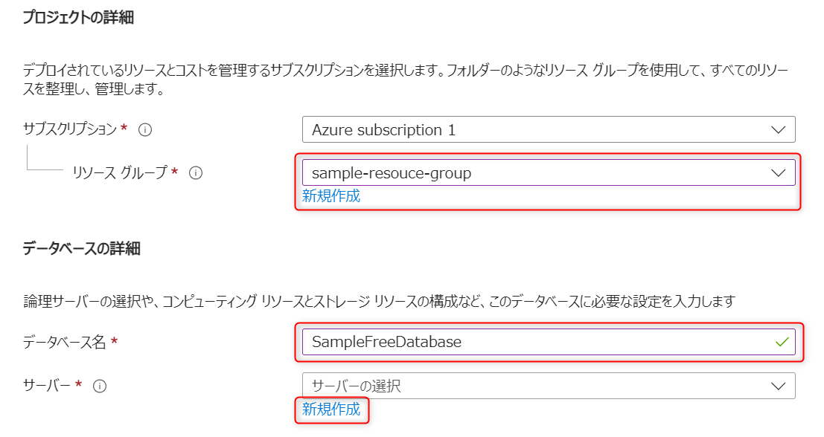
Task: Click the リソース グループ field label
Action: click(x=120, y=173)
